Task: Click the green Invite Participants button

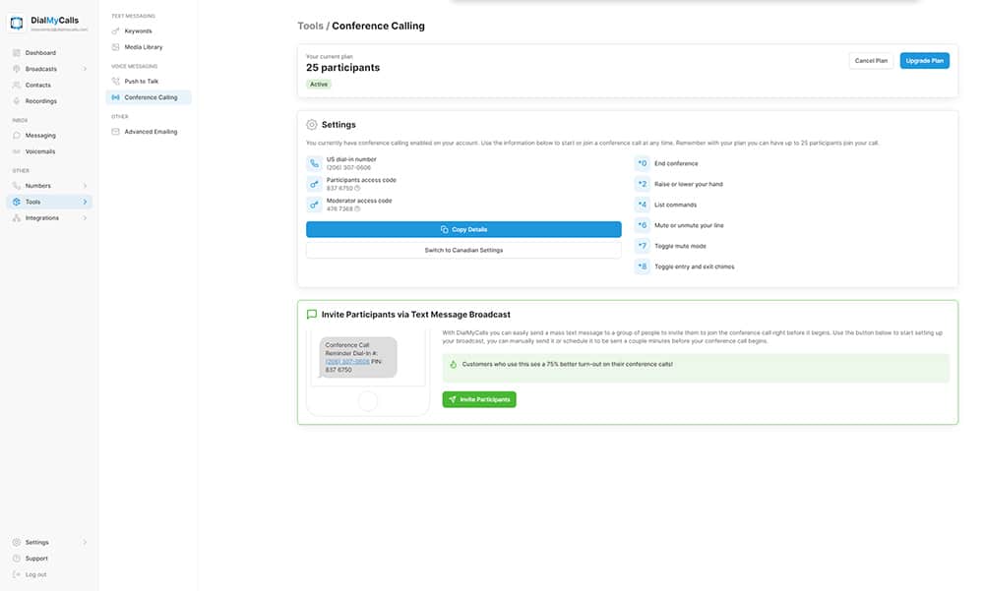Action: (479, 399)
